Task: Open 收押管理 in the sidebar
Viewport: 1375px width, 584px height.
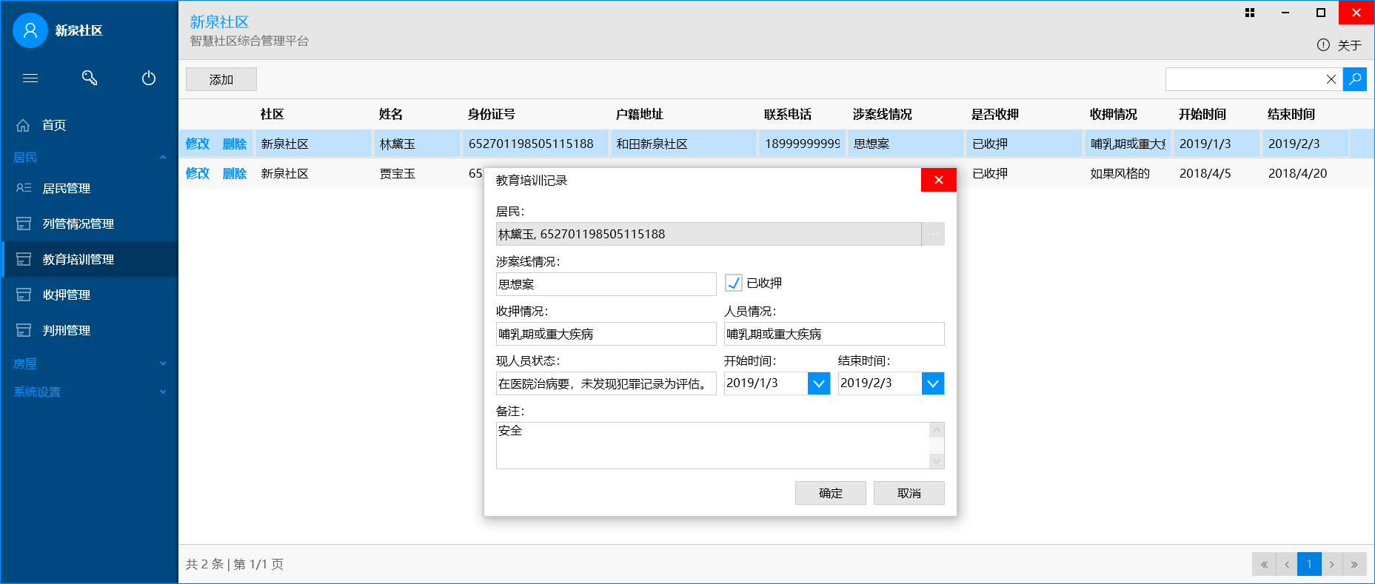Action: click(67, 295)
